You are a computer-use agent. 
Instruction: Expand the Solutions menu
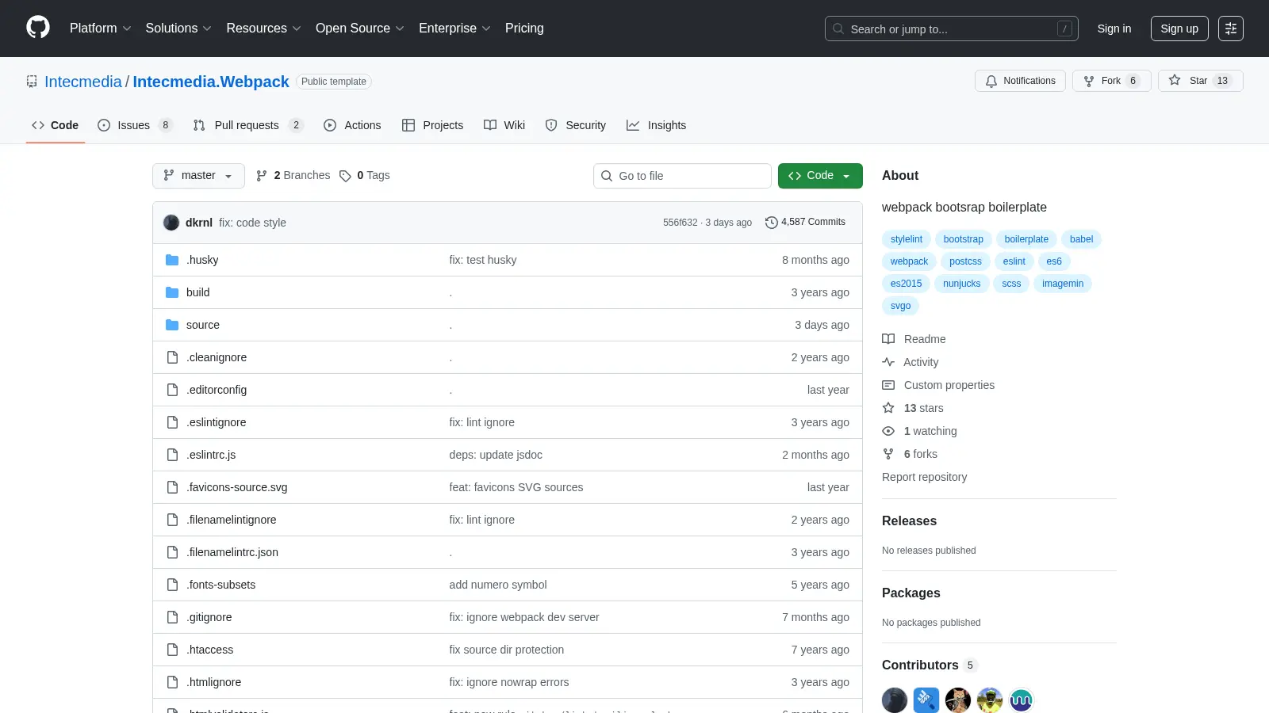[178, 29]
